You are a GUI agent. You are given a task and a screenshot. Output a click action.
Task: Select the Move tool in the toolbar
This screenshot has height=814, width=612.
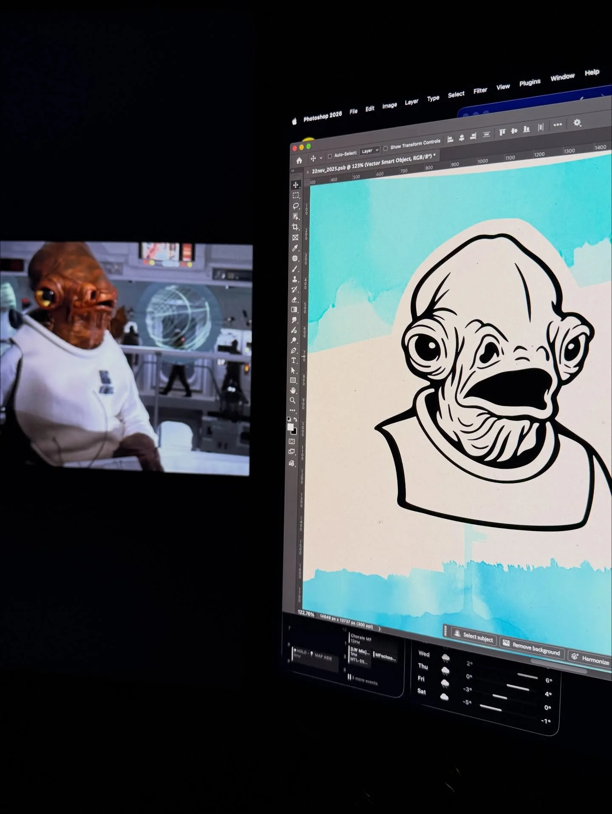296,185
